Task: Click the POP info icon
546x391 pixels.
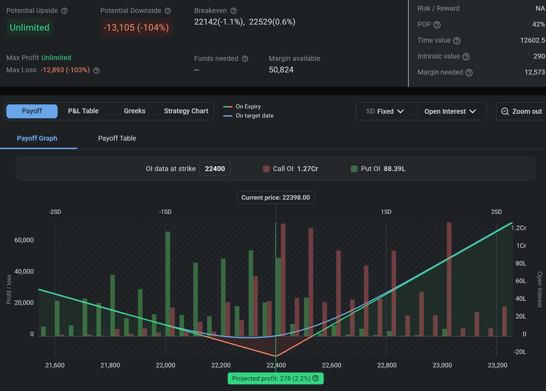Action: coord(437,25)
